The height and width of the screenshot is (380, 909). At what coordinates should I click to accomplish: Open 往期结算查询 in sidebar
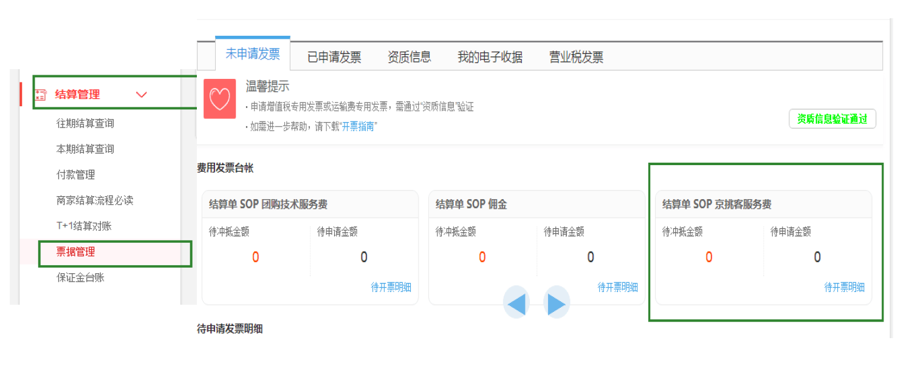click(x=85, y=123)
